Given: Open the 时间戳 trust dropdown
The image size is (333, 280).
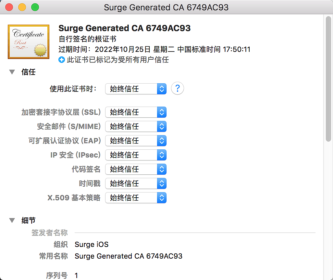Looking at the screenshot, I should (136, 183).
